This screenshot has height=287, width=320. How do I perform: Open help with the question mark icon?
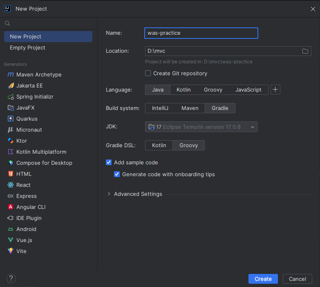tap(11, 279)
